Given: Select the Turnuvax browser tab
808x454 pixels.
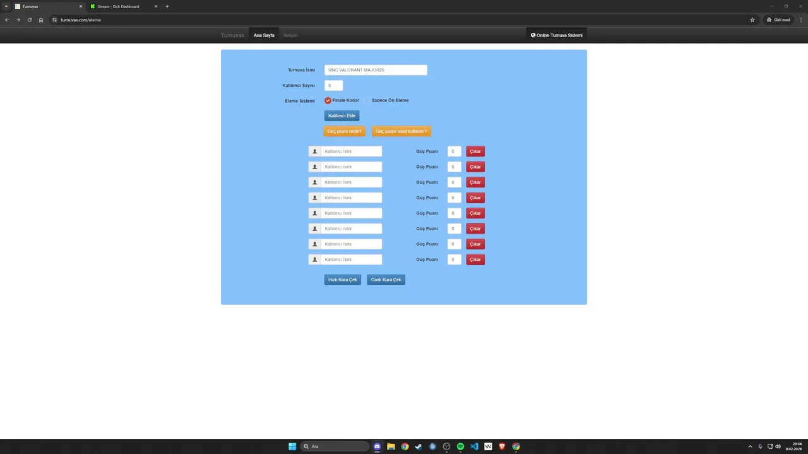Looking at the screenshot, I should click(49, 6).
